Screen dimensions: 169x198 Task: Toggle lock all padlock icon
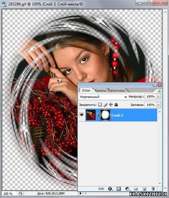click(116, 105)
